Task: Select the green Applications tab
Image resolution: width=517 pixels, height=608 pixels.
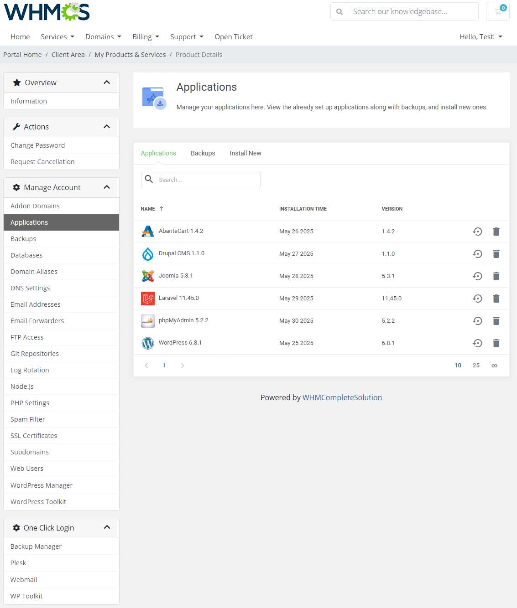Action: pos(158,153)
